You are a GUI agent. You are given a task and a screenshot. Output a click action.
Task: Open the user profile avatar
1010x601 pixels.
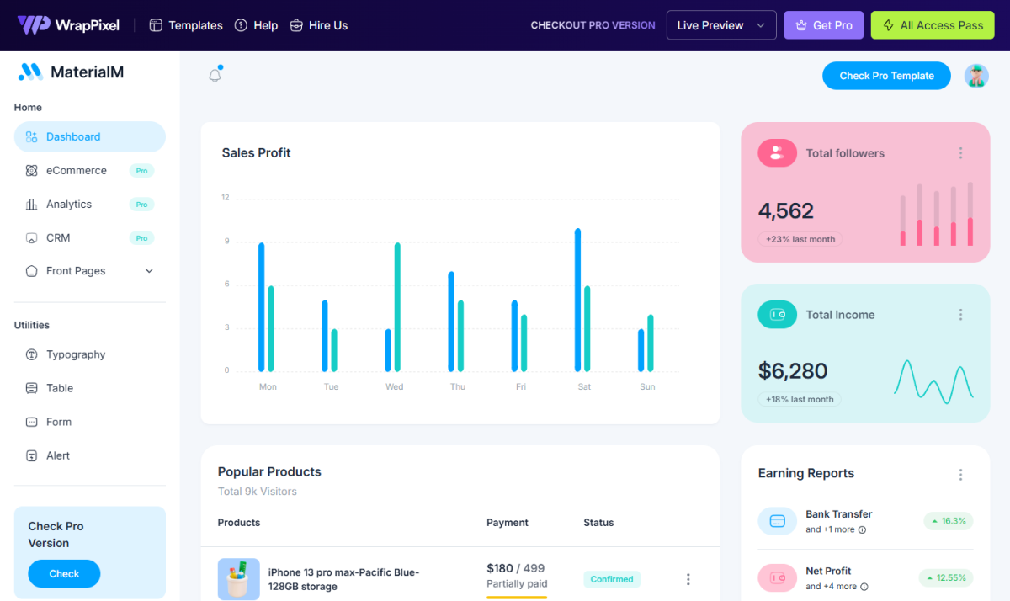tap(976, 76)
